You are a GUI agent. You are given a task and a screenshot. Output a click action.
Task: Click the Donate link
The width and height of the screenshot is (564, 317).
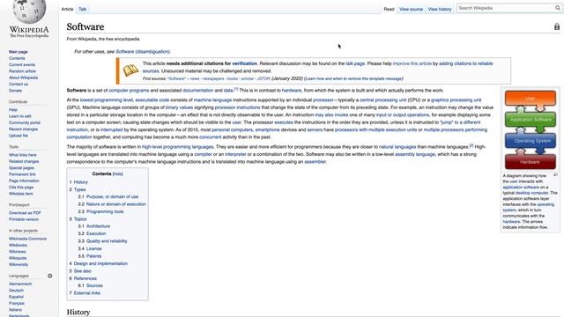[15, 91]
